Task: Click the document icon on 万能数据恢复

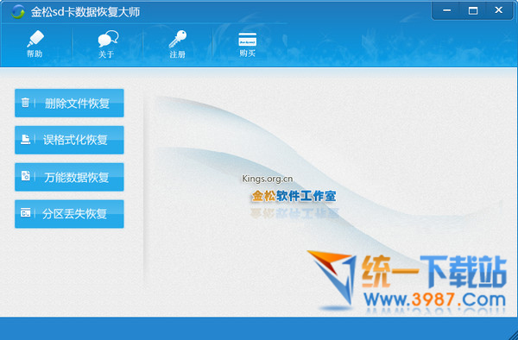Action: (x=25, y=176)
